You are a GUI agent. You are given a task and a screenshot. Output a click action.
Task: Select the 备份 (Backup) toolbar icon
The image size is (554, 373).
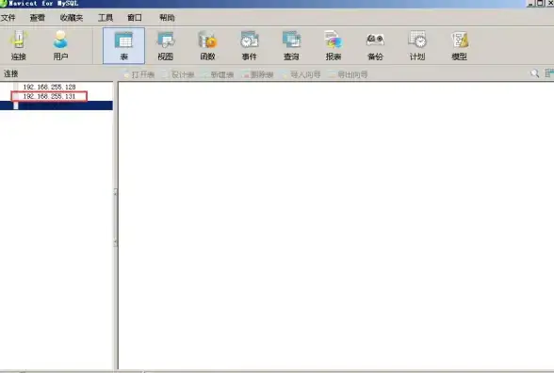[x=375, y=46]
